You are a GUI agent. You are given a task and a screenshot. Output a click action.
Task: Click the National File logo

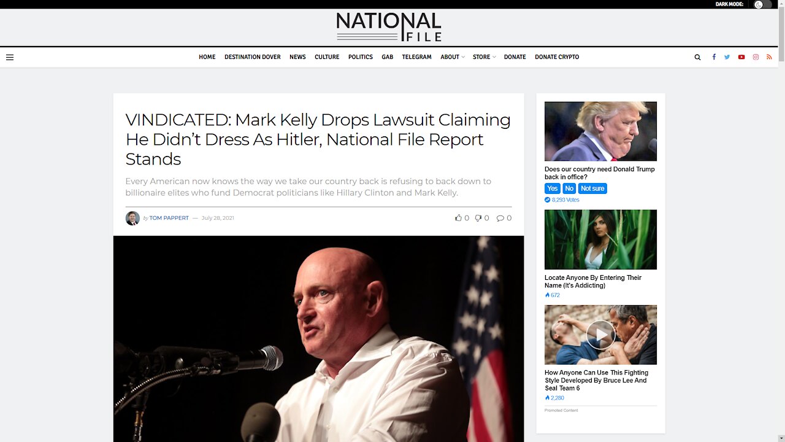click(389, 27)
